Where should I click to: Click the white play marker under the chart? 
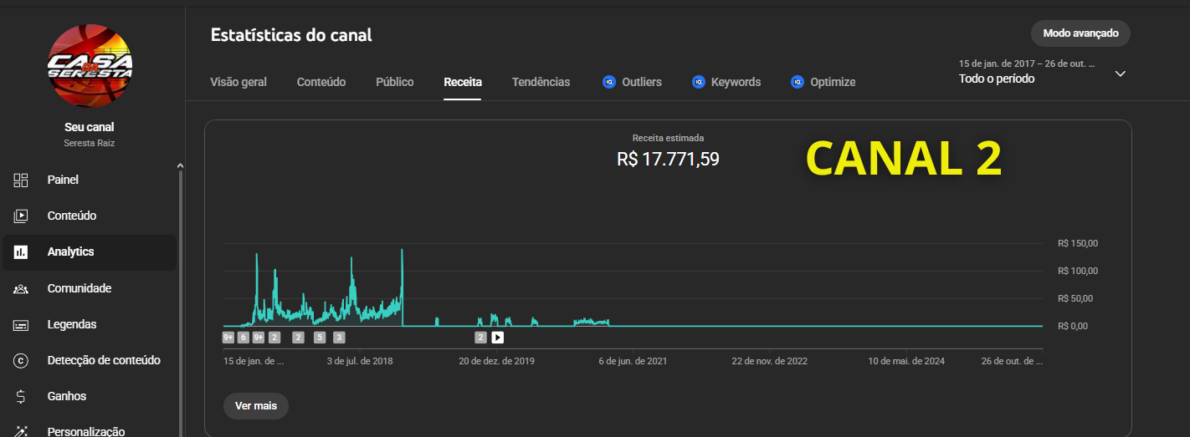tap(497, 338)
